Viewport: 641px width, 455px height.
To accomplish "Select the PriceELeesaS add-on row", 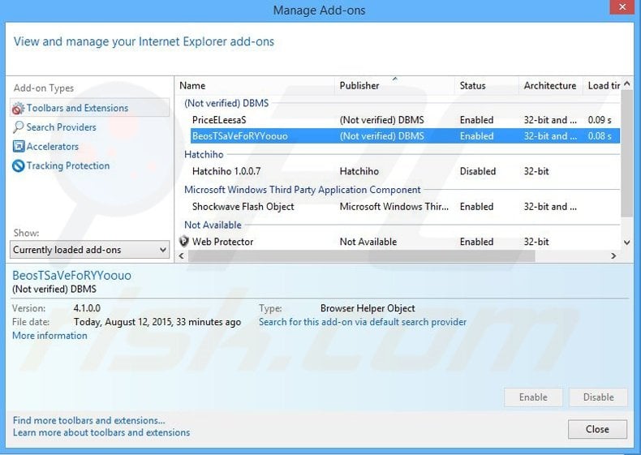I will click(405, 120).
